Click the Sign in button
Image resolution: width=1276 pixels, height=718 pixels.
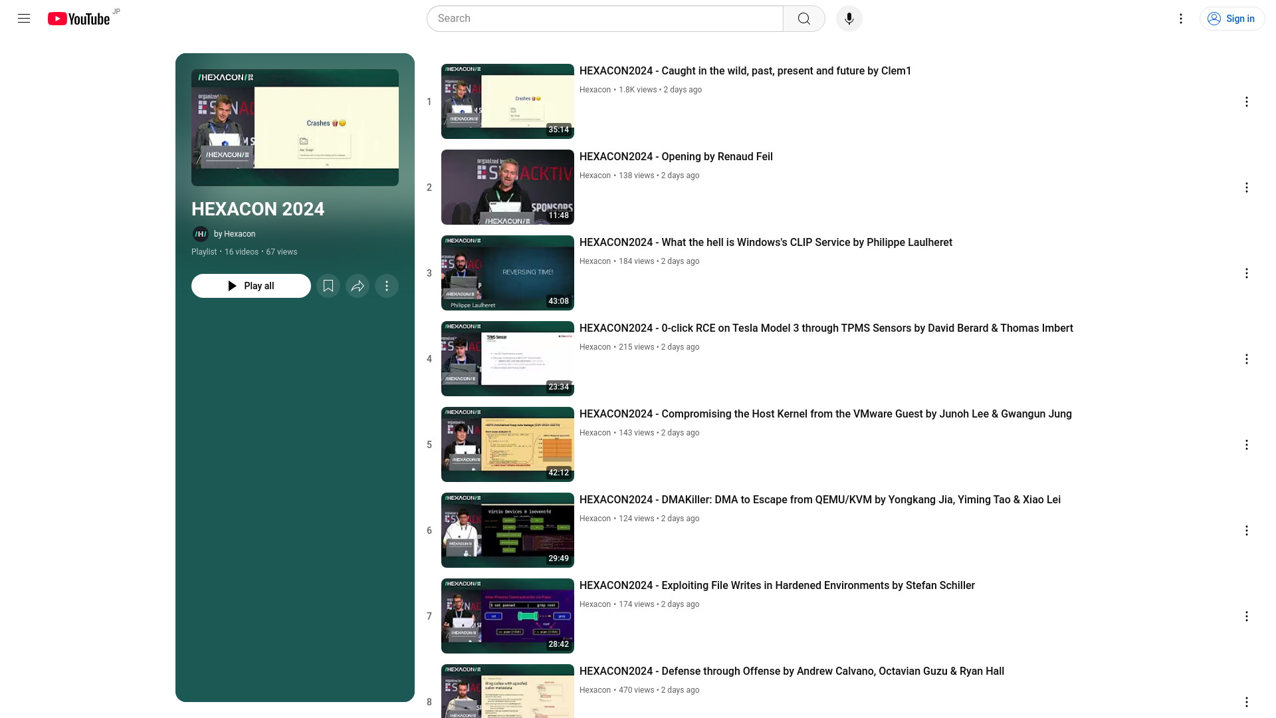pyautogui.click(x=1232, y=19)
